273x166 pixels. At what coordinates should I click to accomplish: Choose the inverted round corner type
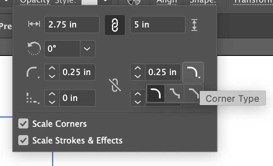174,93
